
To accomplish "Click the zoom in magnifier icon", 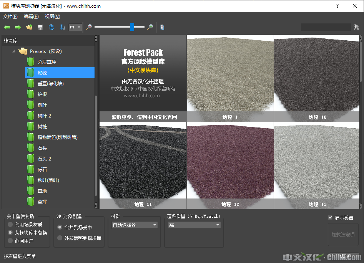I will coord(150,27).
